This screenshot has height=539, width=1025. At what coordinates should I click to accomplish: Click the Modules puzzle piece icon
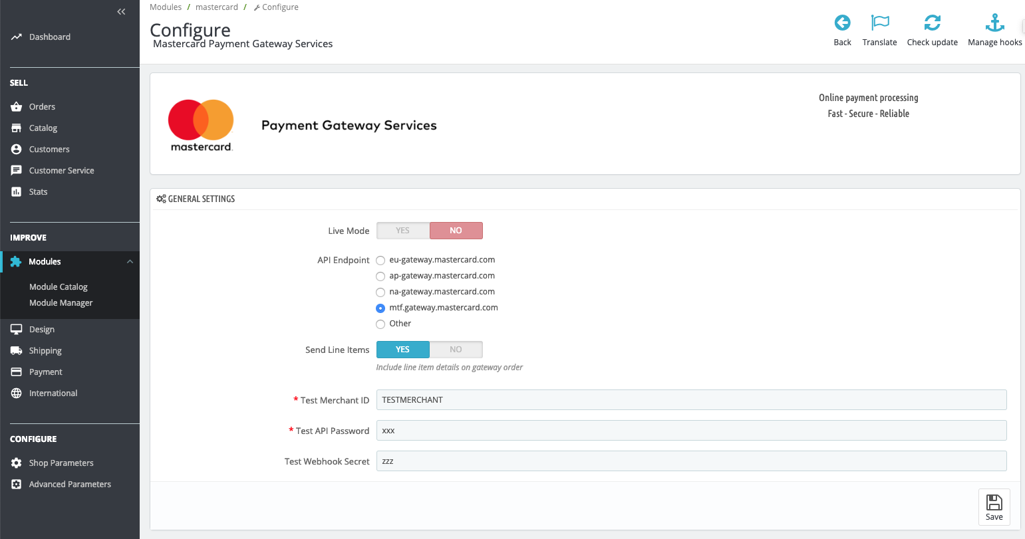point(16,261)
